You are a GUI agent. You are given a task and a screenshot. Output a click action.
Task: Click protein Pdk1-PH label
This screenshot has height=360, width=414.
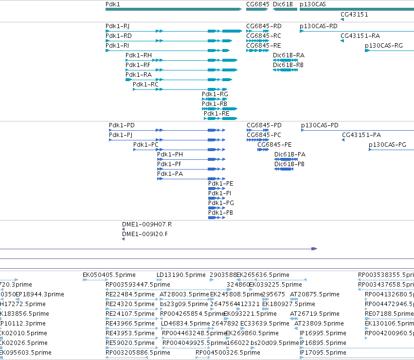coord(170,154)
